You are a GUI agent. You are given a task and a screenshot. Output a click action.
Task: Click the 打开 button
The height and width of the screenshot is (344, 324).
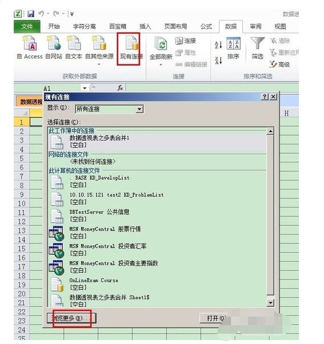pos(215,318)
